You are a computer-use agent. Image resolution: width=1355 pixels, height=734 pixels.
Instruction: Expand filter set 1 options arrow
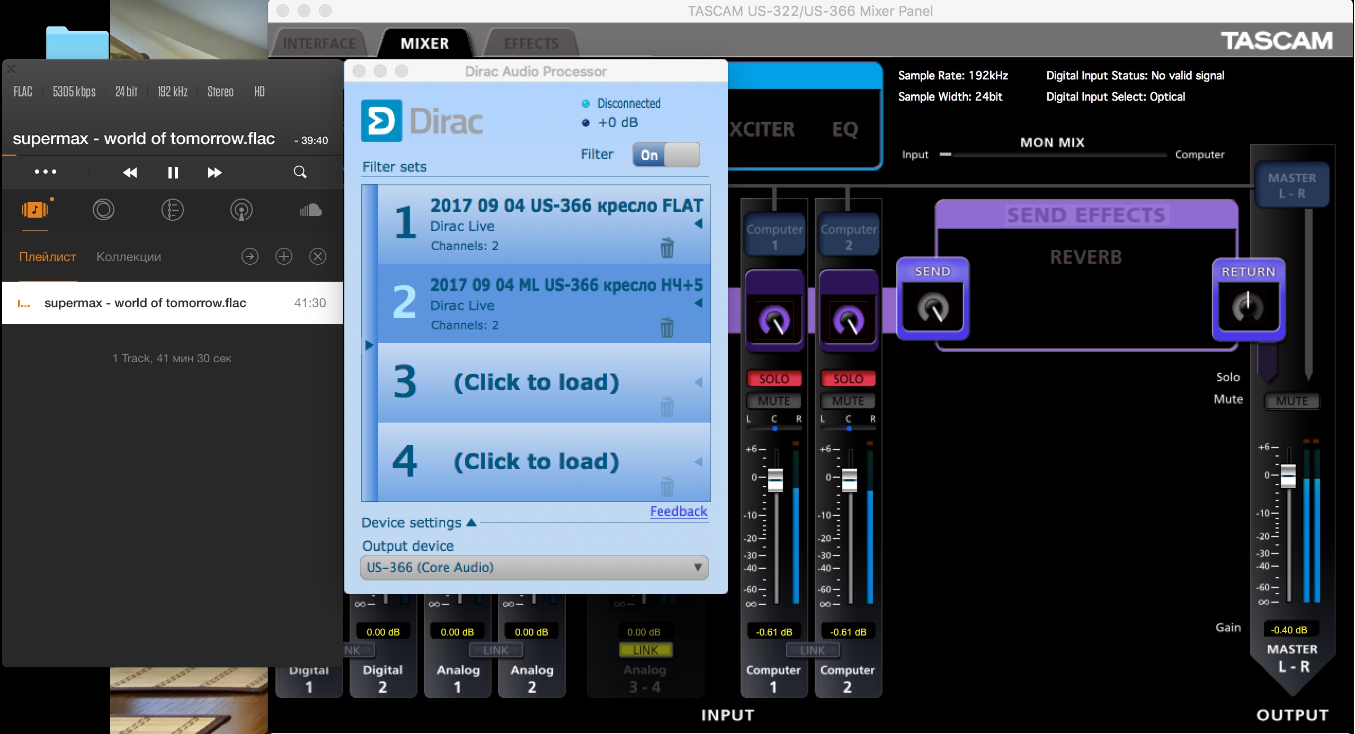tap(699, 223)
